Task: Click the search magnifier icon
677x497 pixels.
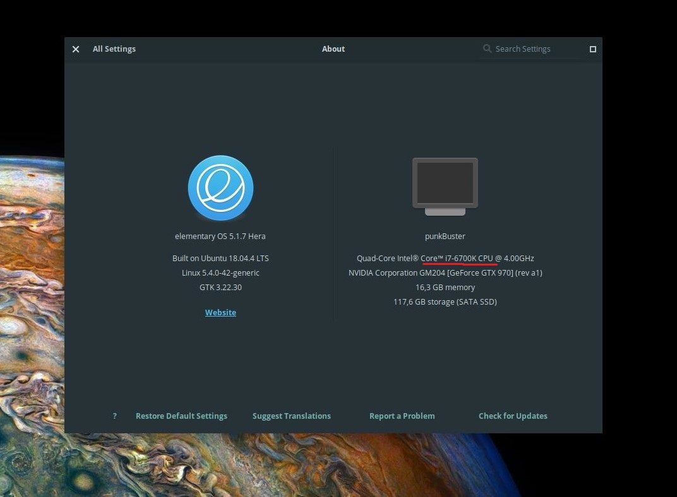Action: (487, 49)
